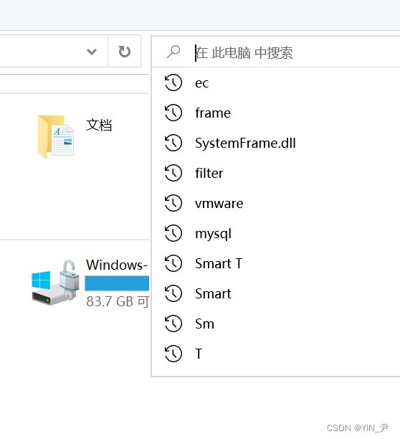The height and width of the screenshot is (439, 400).
Task: Click history clock icon next to 'frame'
Action: pos(173,113)
